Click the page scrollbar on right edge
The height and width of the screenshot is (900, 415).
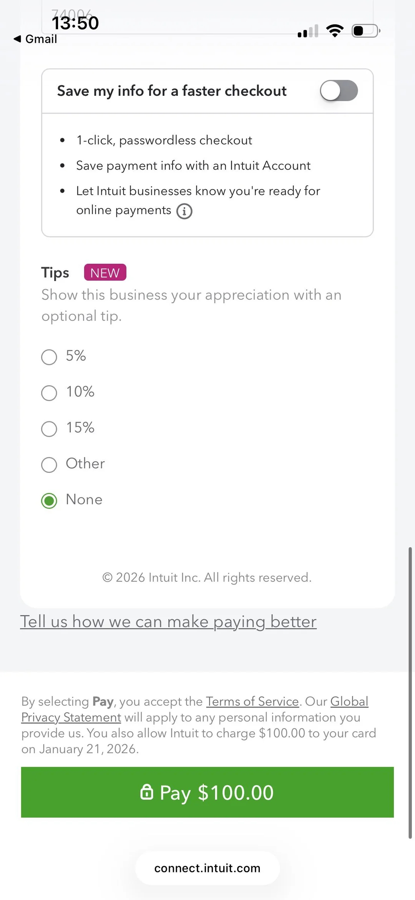coord(410,692)
